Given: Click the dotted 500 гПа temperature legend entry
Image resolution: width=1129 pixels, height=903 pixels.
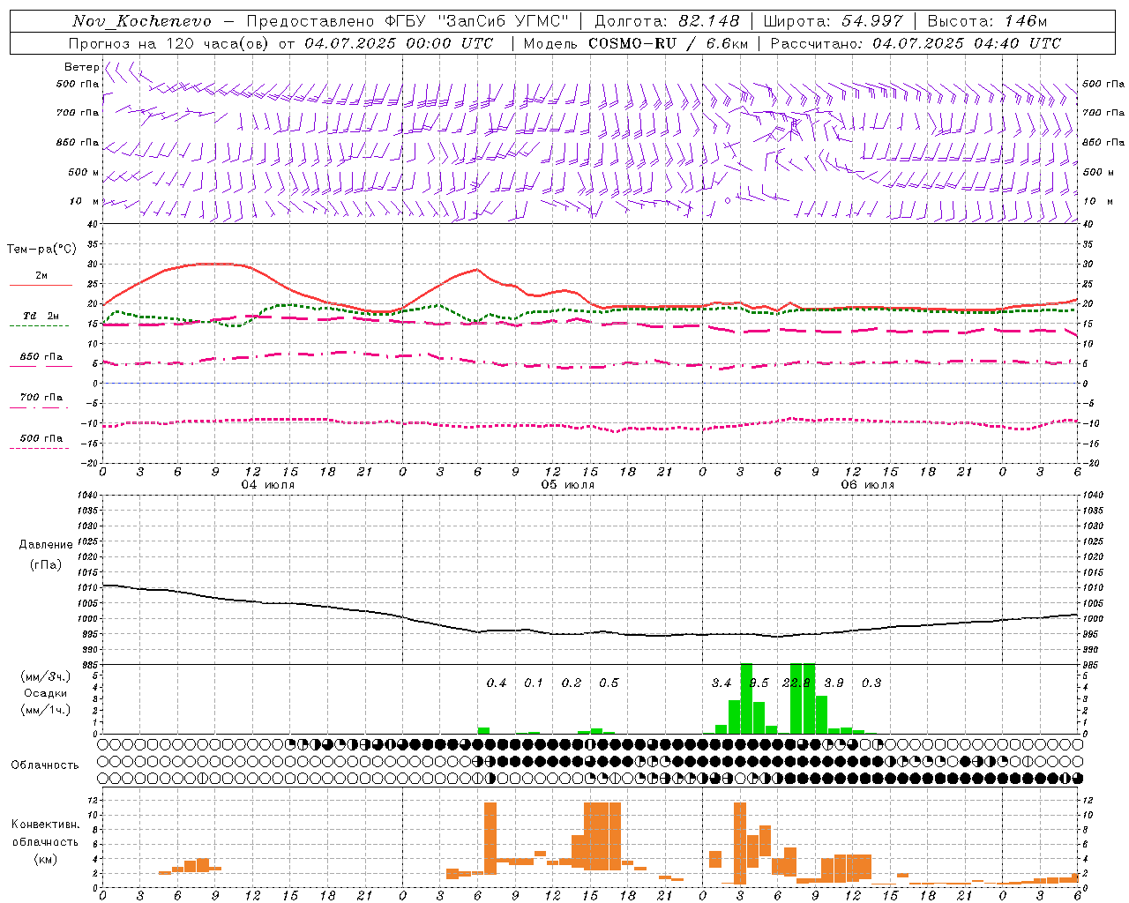Looking at the screenshot, I should click(41, 438).
